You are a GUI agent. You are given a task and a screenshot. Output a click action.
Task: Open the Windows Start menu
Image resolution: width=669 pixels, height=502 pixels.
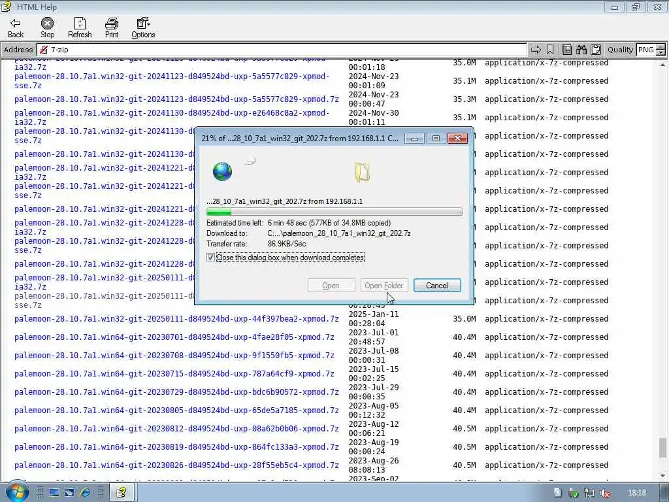click(x=17, y=492)
